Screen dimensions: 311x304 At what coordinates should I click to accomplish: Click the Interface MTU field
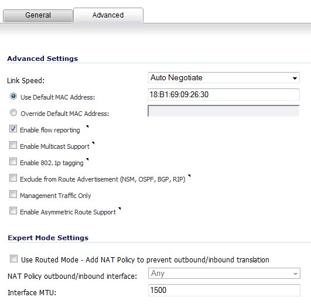click(224, 290)
